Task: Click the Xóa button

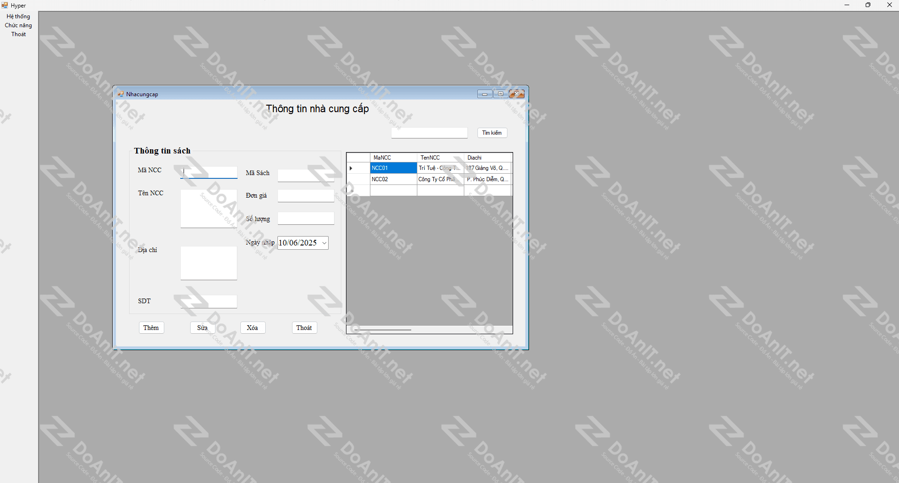Action: (253, 328)
